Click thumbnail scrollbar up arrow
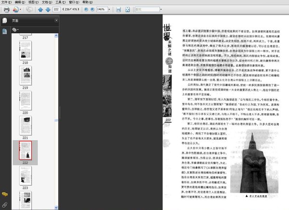 (56, 36)
